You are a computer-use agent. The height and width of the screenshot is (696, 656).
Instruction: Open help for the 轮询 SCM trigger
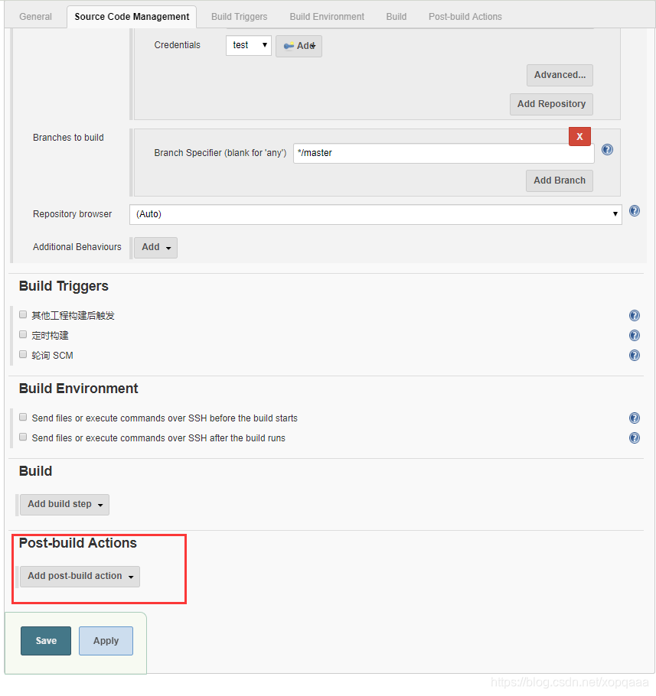click(x=634, y=355)
